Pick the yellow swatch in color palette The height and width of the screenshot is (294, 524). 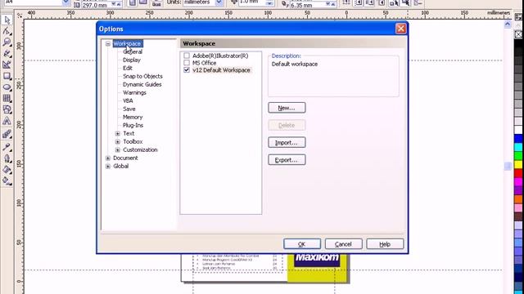pos(518,164)
